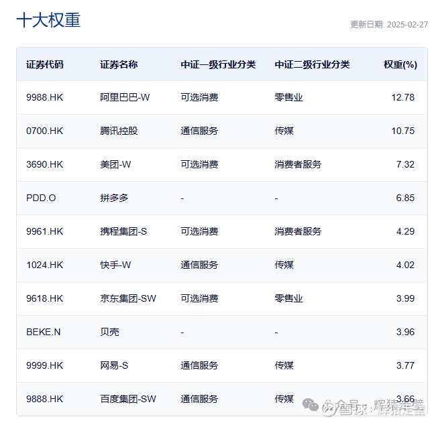
Task: Click 通信服务 in the 网易-S row
Action: coord(199,365)
